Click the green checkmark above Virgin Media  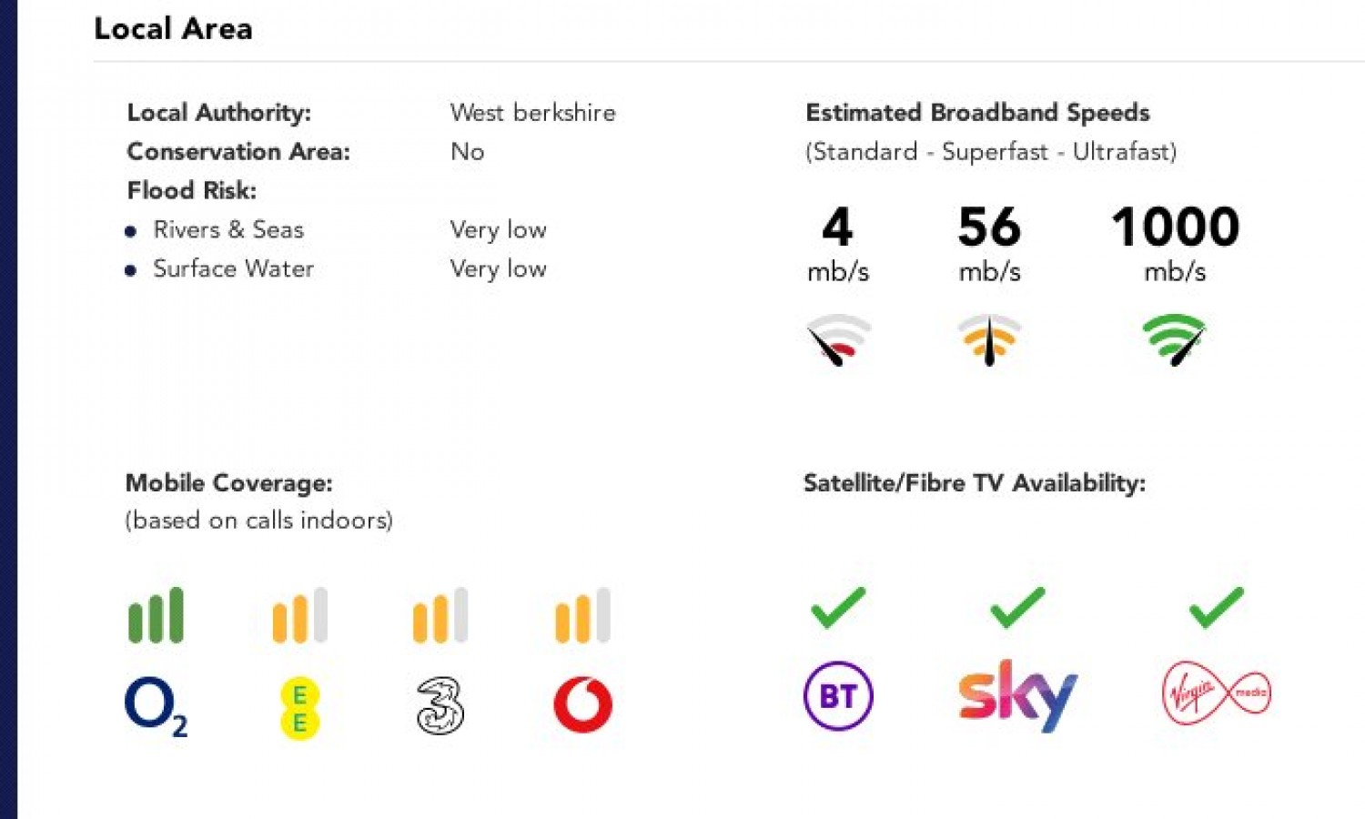(1216, 608)
